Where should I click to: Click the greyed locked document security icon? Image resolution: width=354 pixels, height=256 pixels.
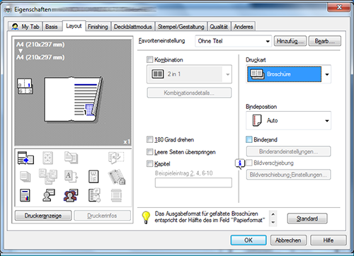[x=117, y=177]
